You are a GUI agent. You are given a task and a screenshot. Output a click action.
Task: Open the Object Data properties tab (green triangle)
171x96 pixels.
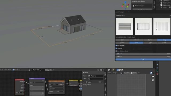157,71
